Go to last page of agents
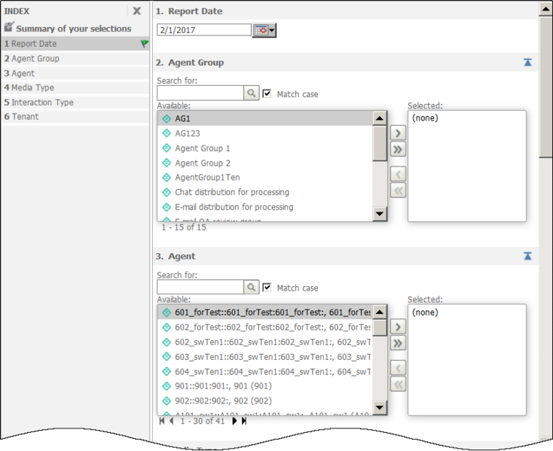This screenshot has width=553, height=451. tap(244, 421)
